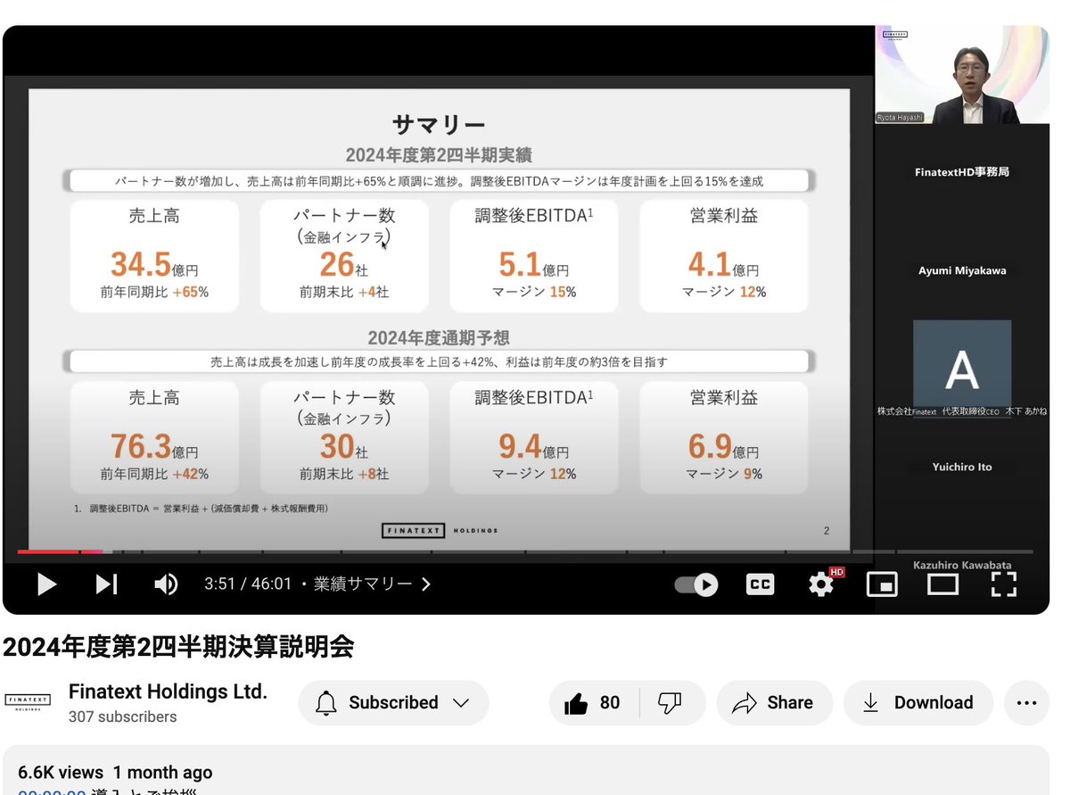Click the 34.5億円 revenue figure
The width and height of the screenshot is (1070, 795).
point(154,265)
